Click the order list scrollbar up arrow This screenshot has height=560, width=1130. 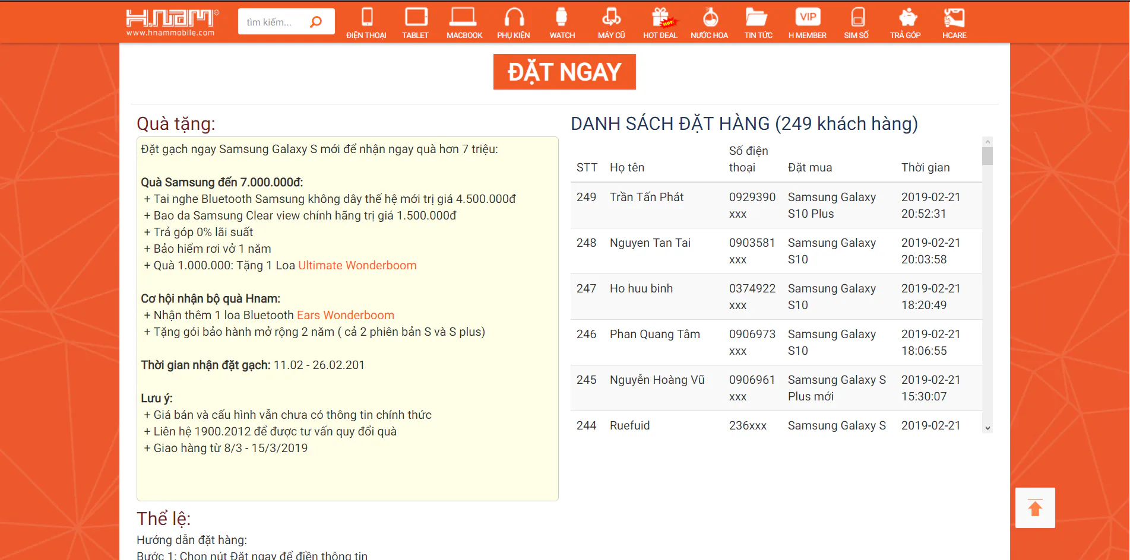pos(987,142)
